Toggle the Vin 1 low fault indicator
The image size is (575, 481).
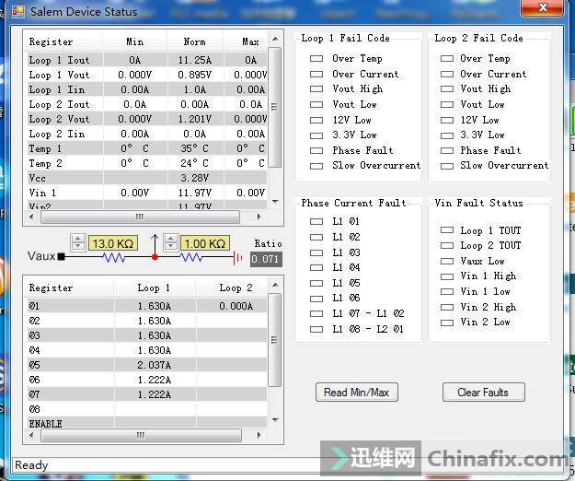click(446, 292)
